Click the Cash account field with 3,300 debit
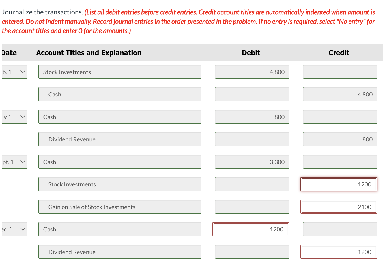 point(120,162)
